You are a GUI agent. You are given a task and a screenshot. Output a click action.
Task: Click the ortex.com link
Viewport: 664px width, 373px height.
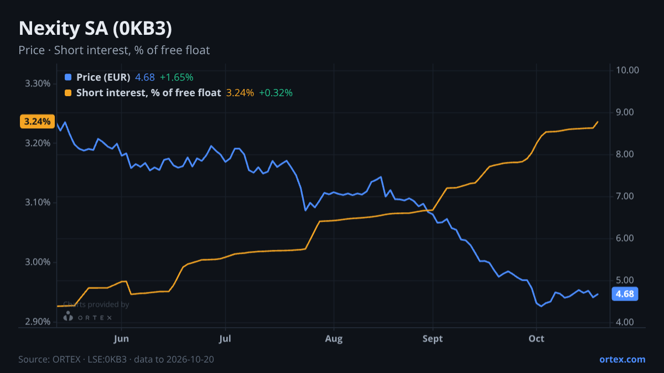point(622,359)
